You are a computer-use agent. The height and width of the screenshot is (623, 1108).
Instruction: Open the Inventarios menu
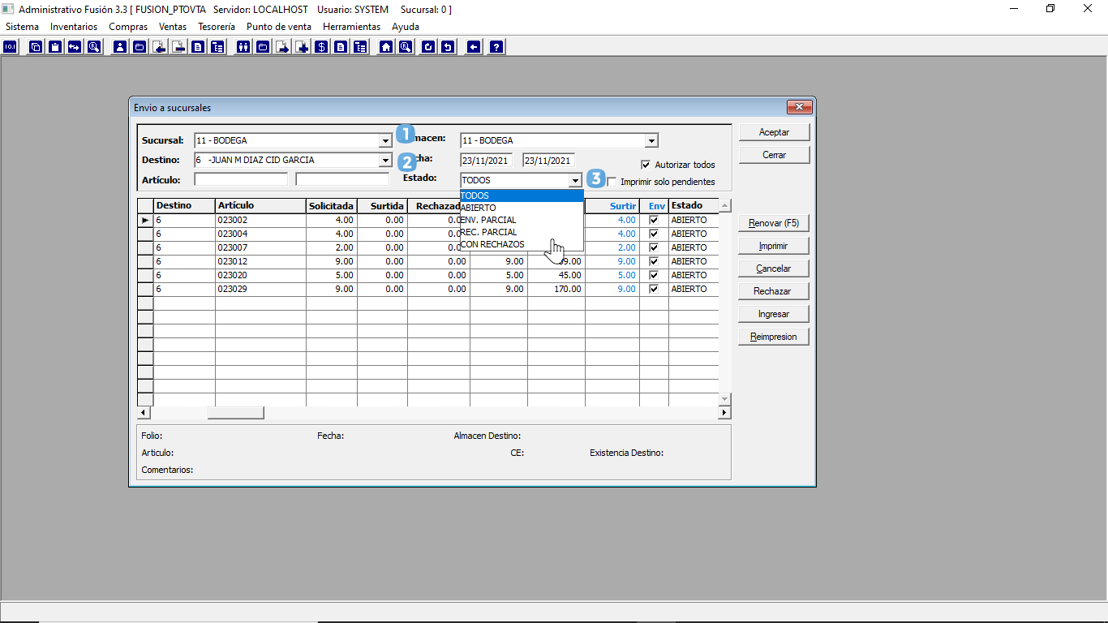click(x=74, y=27)
